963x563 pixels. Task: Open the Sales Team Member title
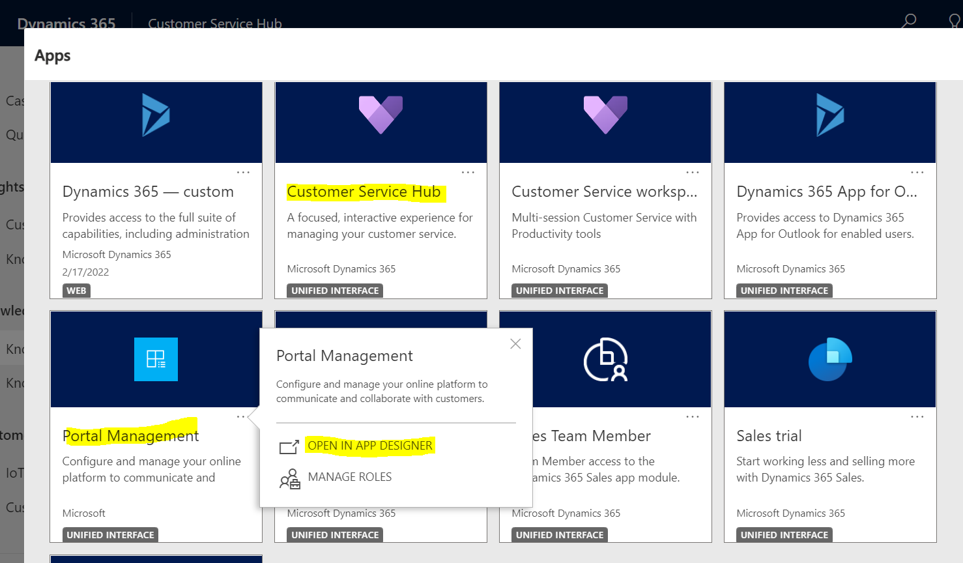(x=592, y=436)
